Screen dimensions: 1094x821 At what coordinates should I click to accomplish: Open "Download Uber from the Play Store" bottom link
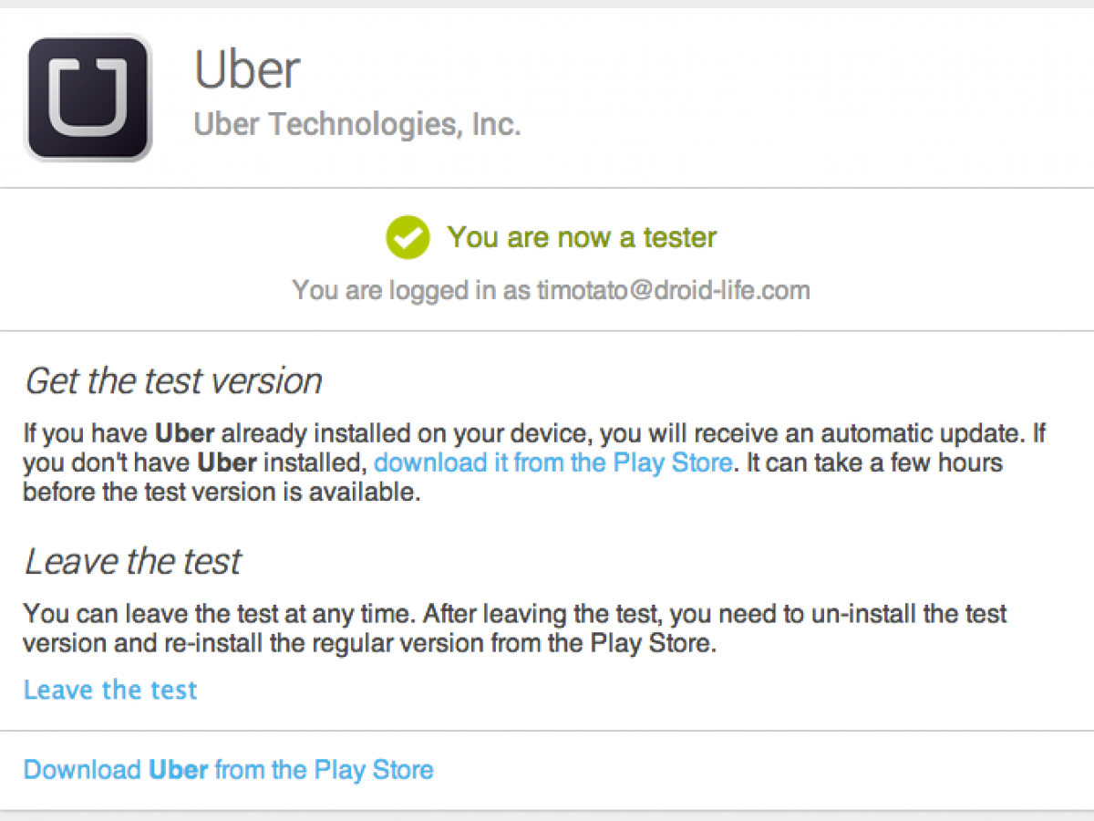228,770
